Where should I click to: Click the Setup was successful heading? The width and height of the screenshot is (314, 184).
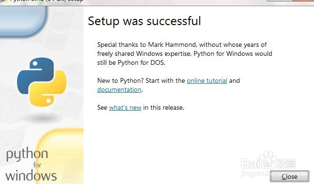tap(144, 21)
